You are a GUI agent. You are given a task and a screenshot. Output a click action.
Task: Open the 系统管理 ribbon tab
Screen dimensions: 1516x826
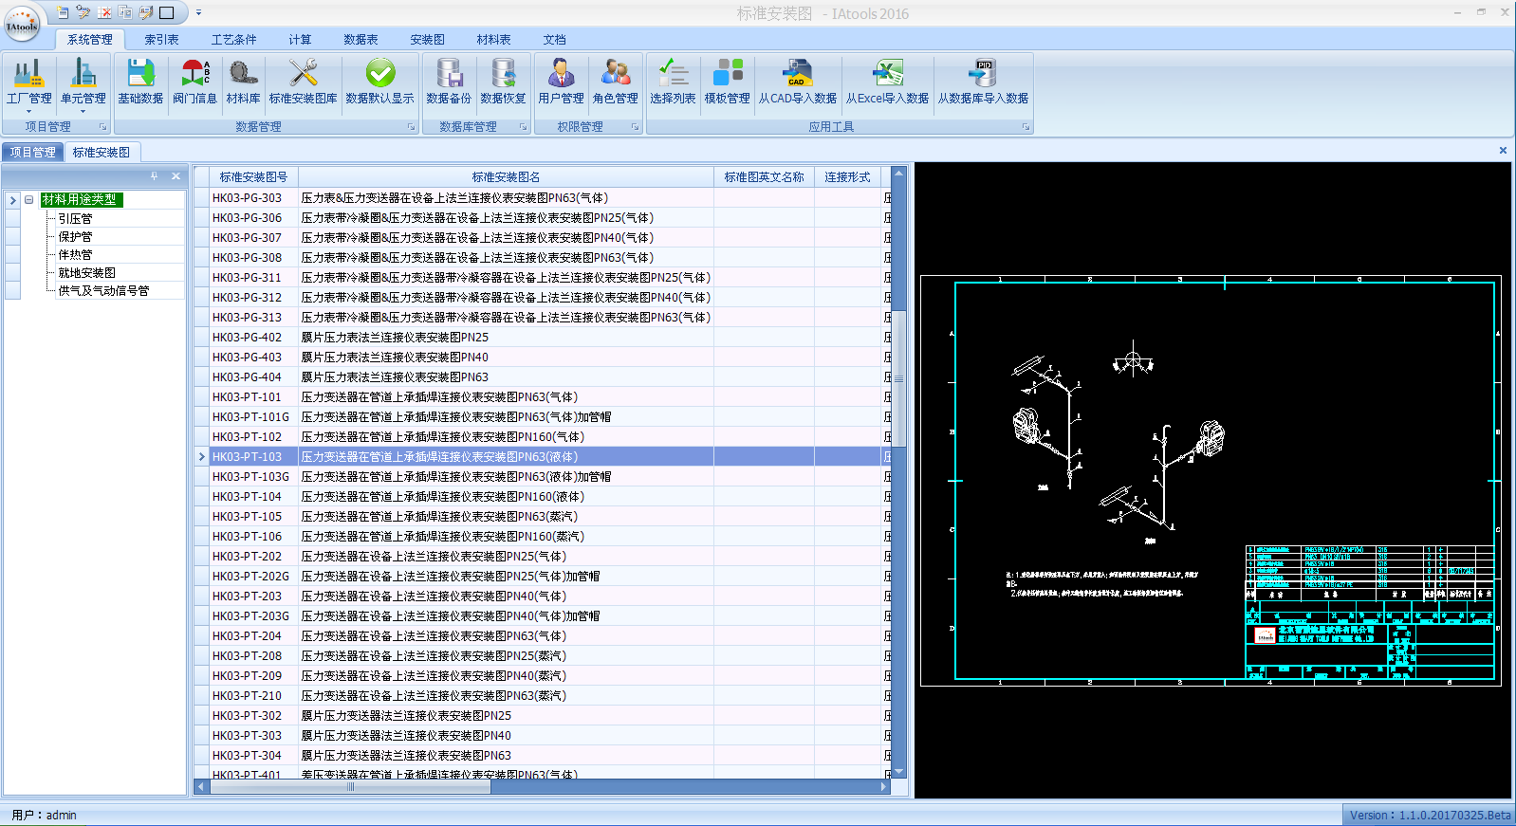click(x=90, y=40)
